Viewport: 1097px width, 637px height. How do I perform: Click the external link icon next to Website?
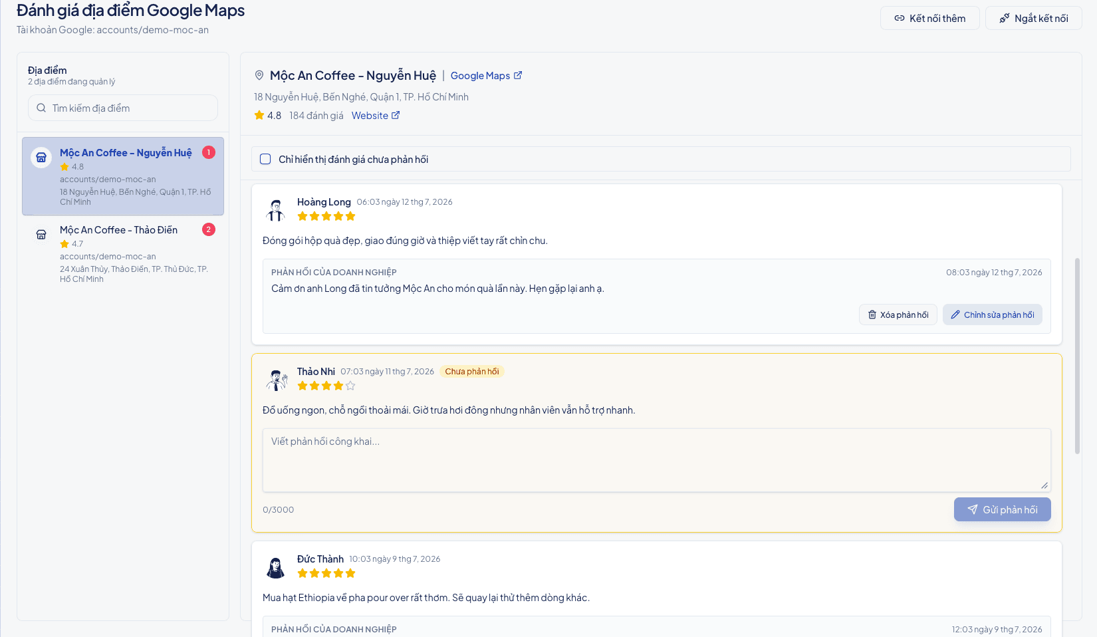[x=396, y=115]
